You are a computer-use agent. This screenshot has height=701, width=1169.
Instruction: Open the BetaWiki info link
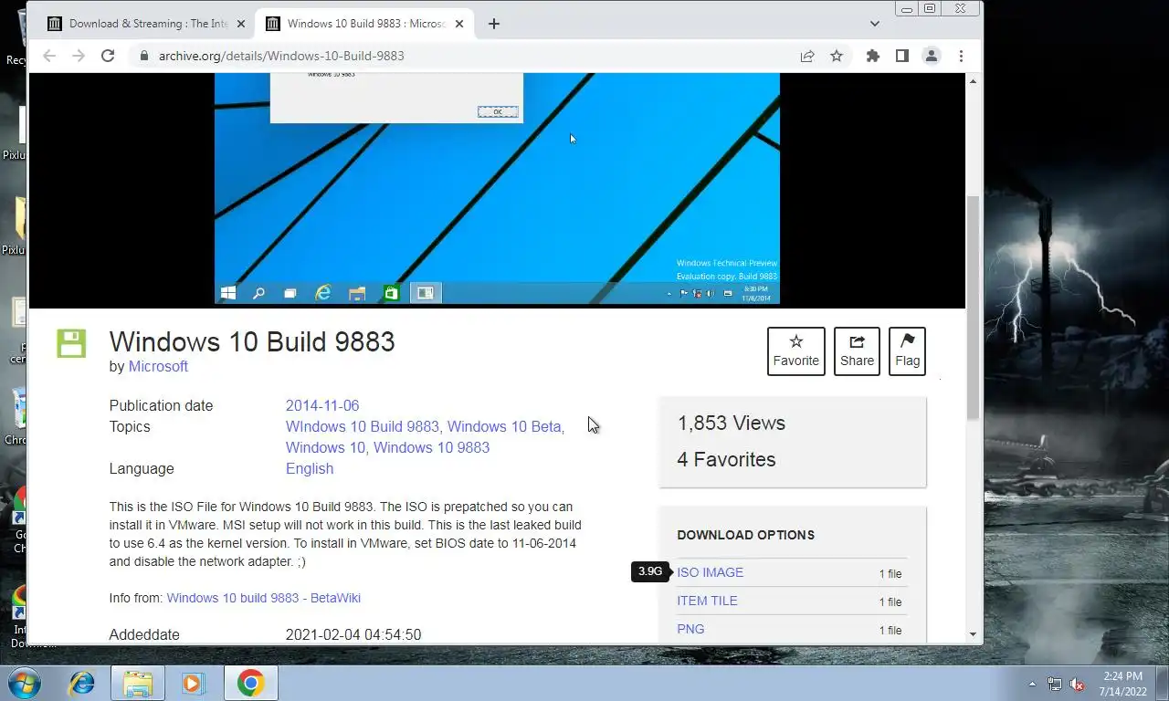tap(263, 598)
